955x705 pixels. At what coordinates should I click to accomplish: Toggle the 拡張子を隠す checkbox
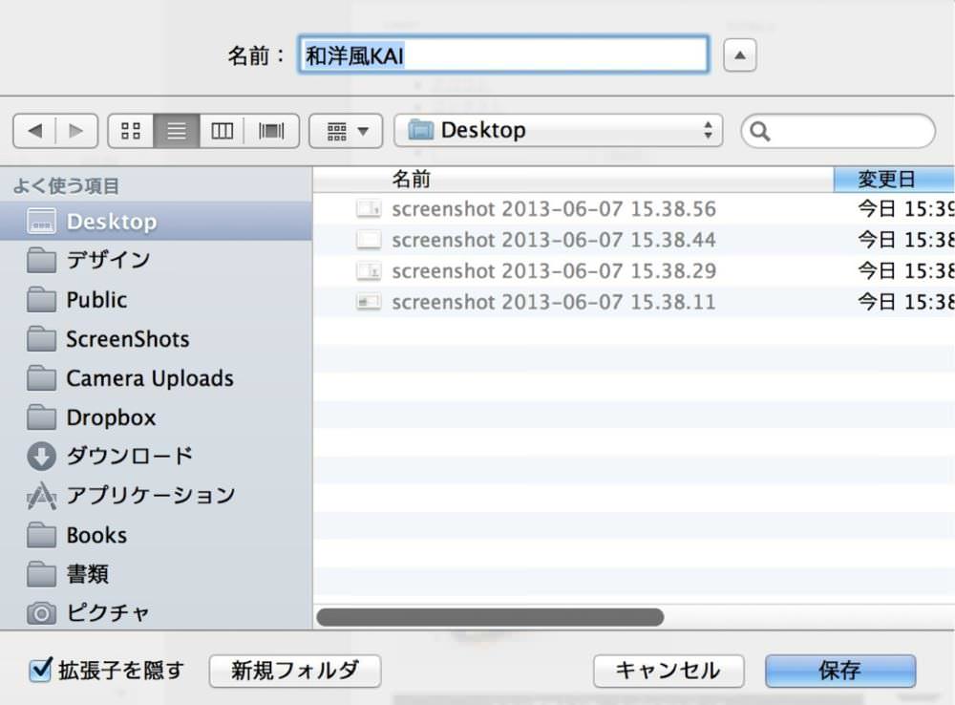pyautogui.click(x=41, y=671)
